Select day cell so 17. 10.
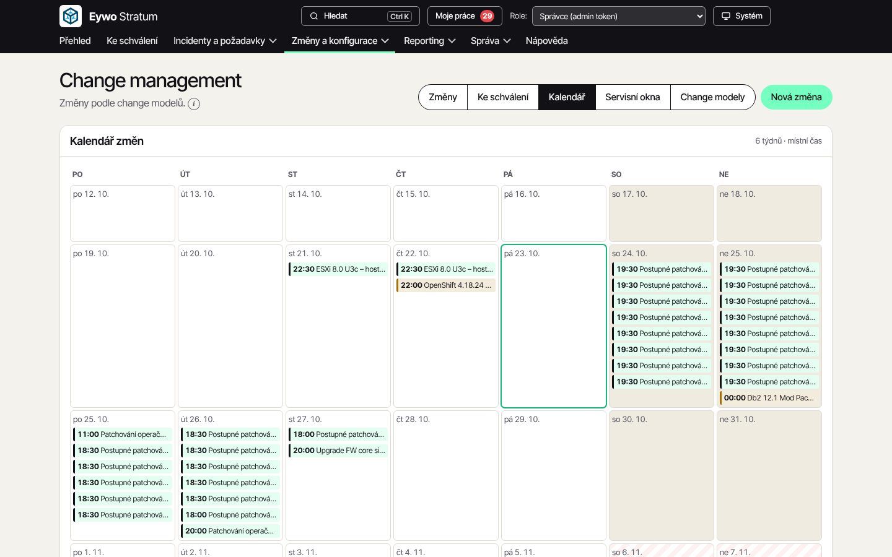Screen dimensions: 892x557 coord(662,214)
